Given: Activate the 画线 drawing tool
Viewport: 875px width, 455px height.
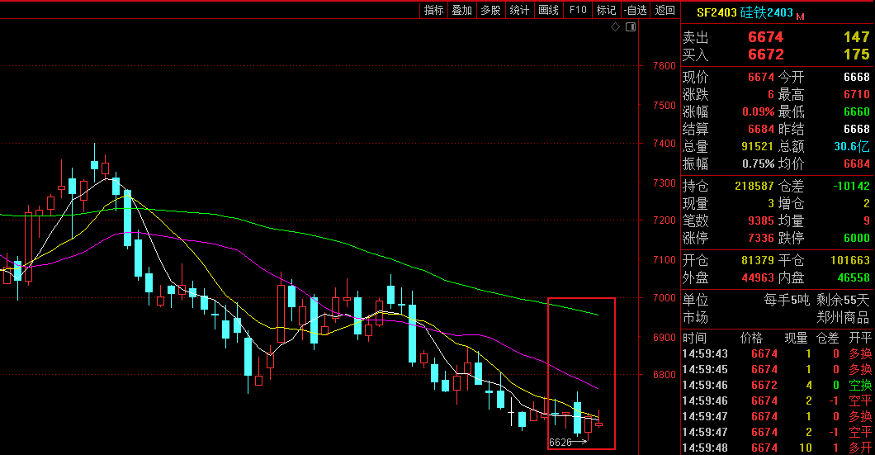Looking at the screenshot, I should coord(548,10).
